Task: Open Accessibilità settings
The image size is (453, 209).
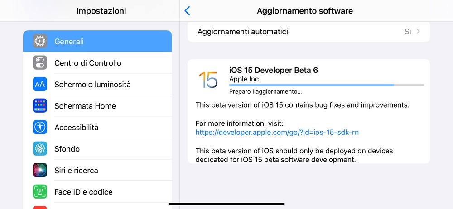Action: pyautogui.click(x=97, y=127)
